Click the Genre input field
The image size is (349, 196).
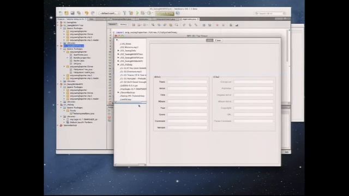(188, 115)
